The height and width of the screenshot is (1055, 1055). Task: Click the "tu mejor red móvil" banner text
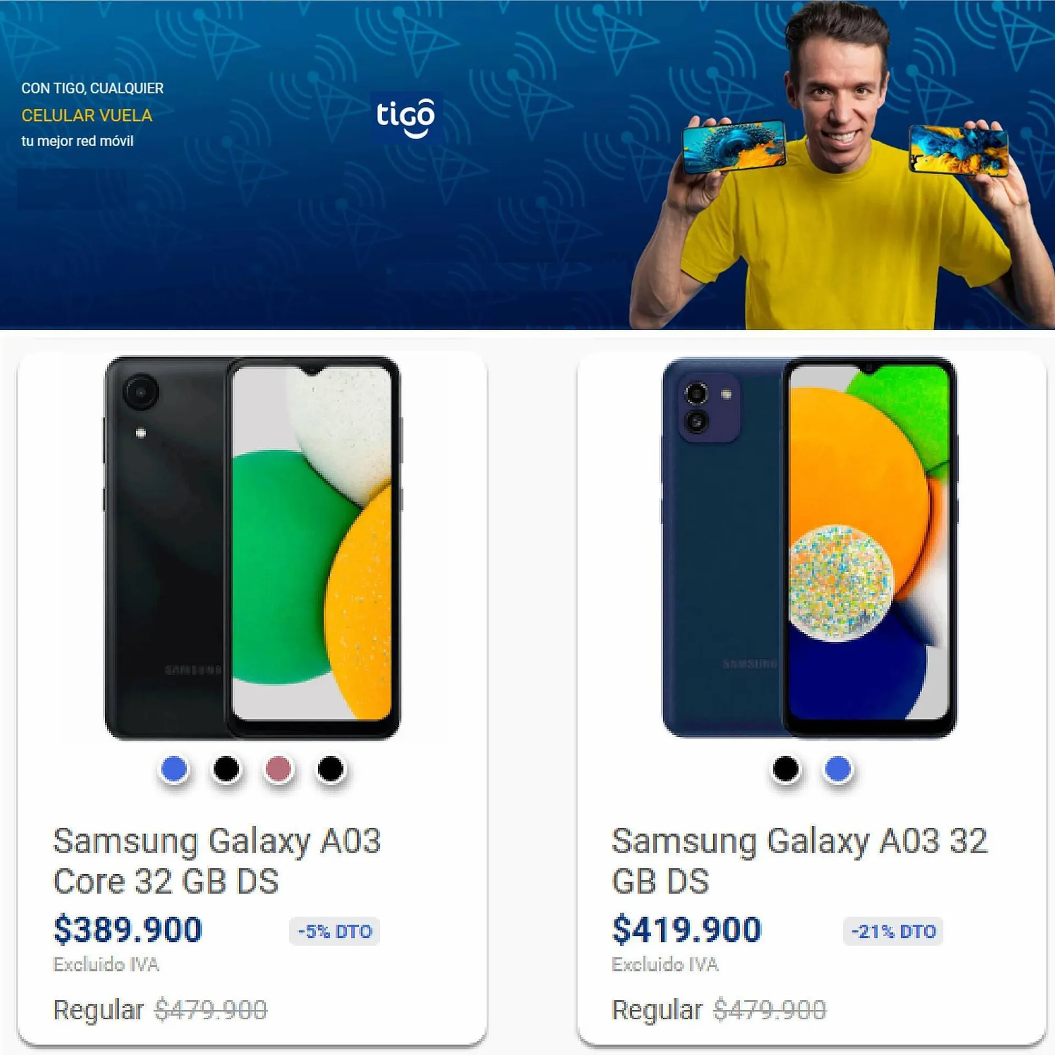(77, 141)
